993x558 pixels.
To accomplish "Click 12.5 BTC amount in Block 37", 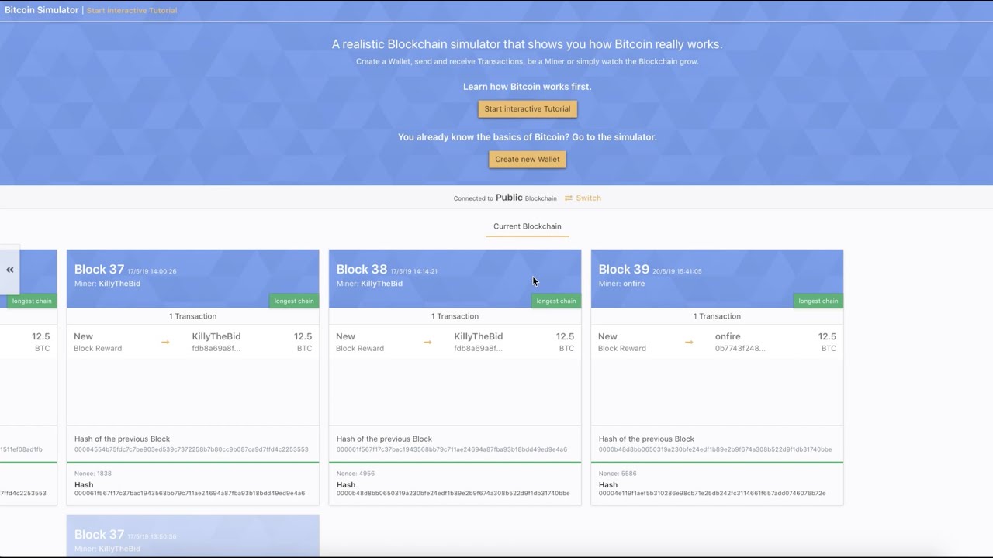I will click(303, 342).
